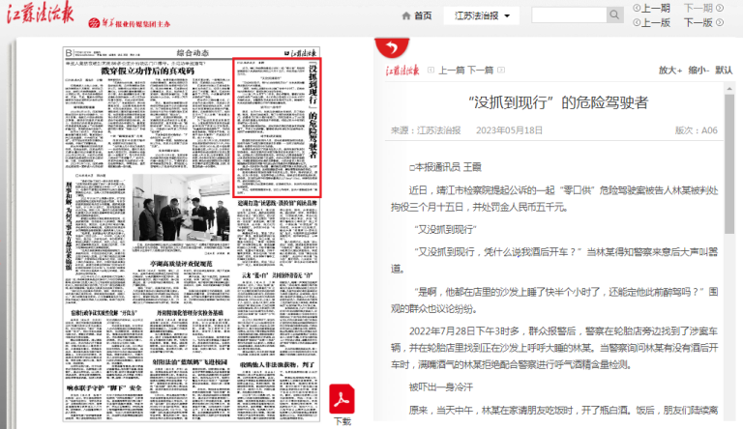Click the magnifier search button
This screenshot has width=743, height=429.
[614, 14]
